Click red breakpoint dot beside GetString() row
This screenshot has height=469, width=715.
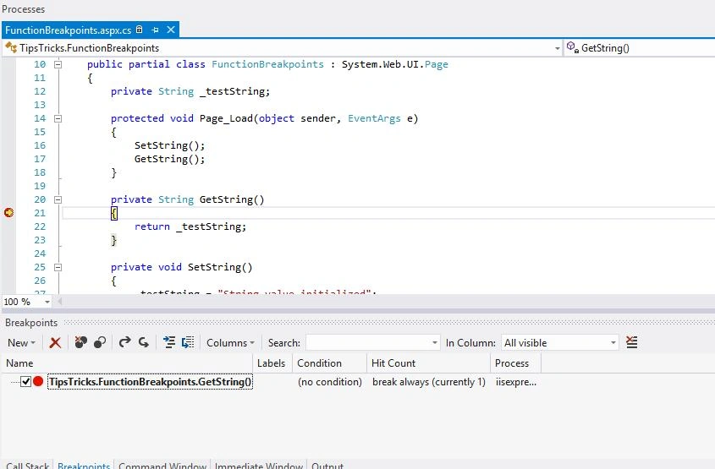(38, 382)
